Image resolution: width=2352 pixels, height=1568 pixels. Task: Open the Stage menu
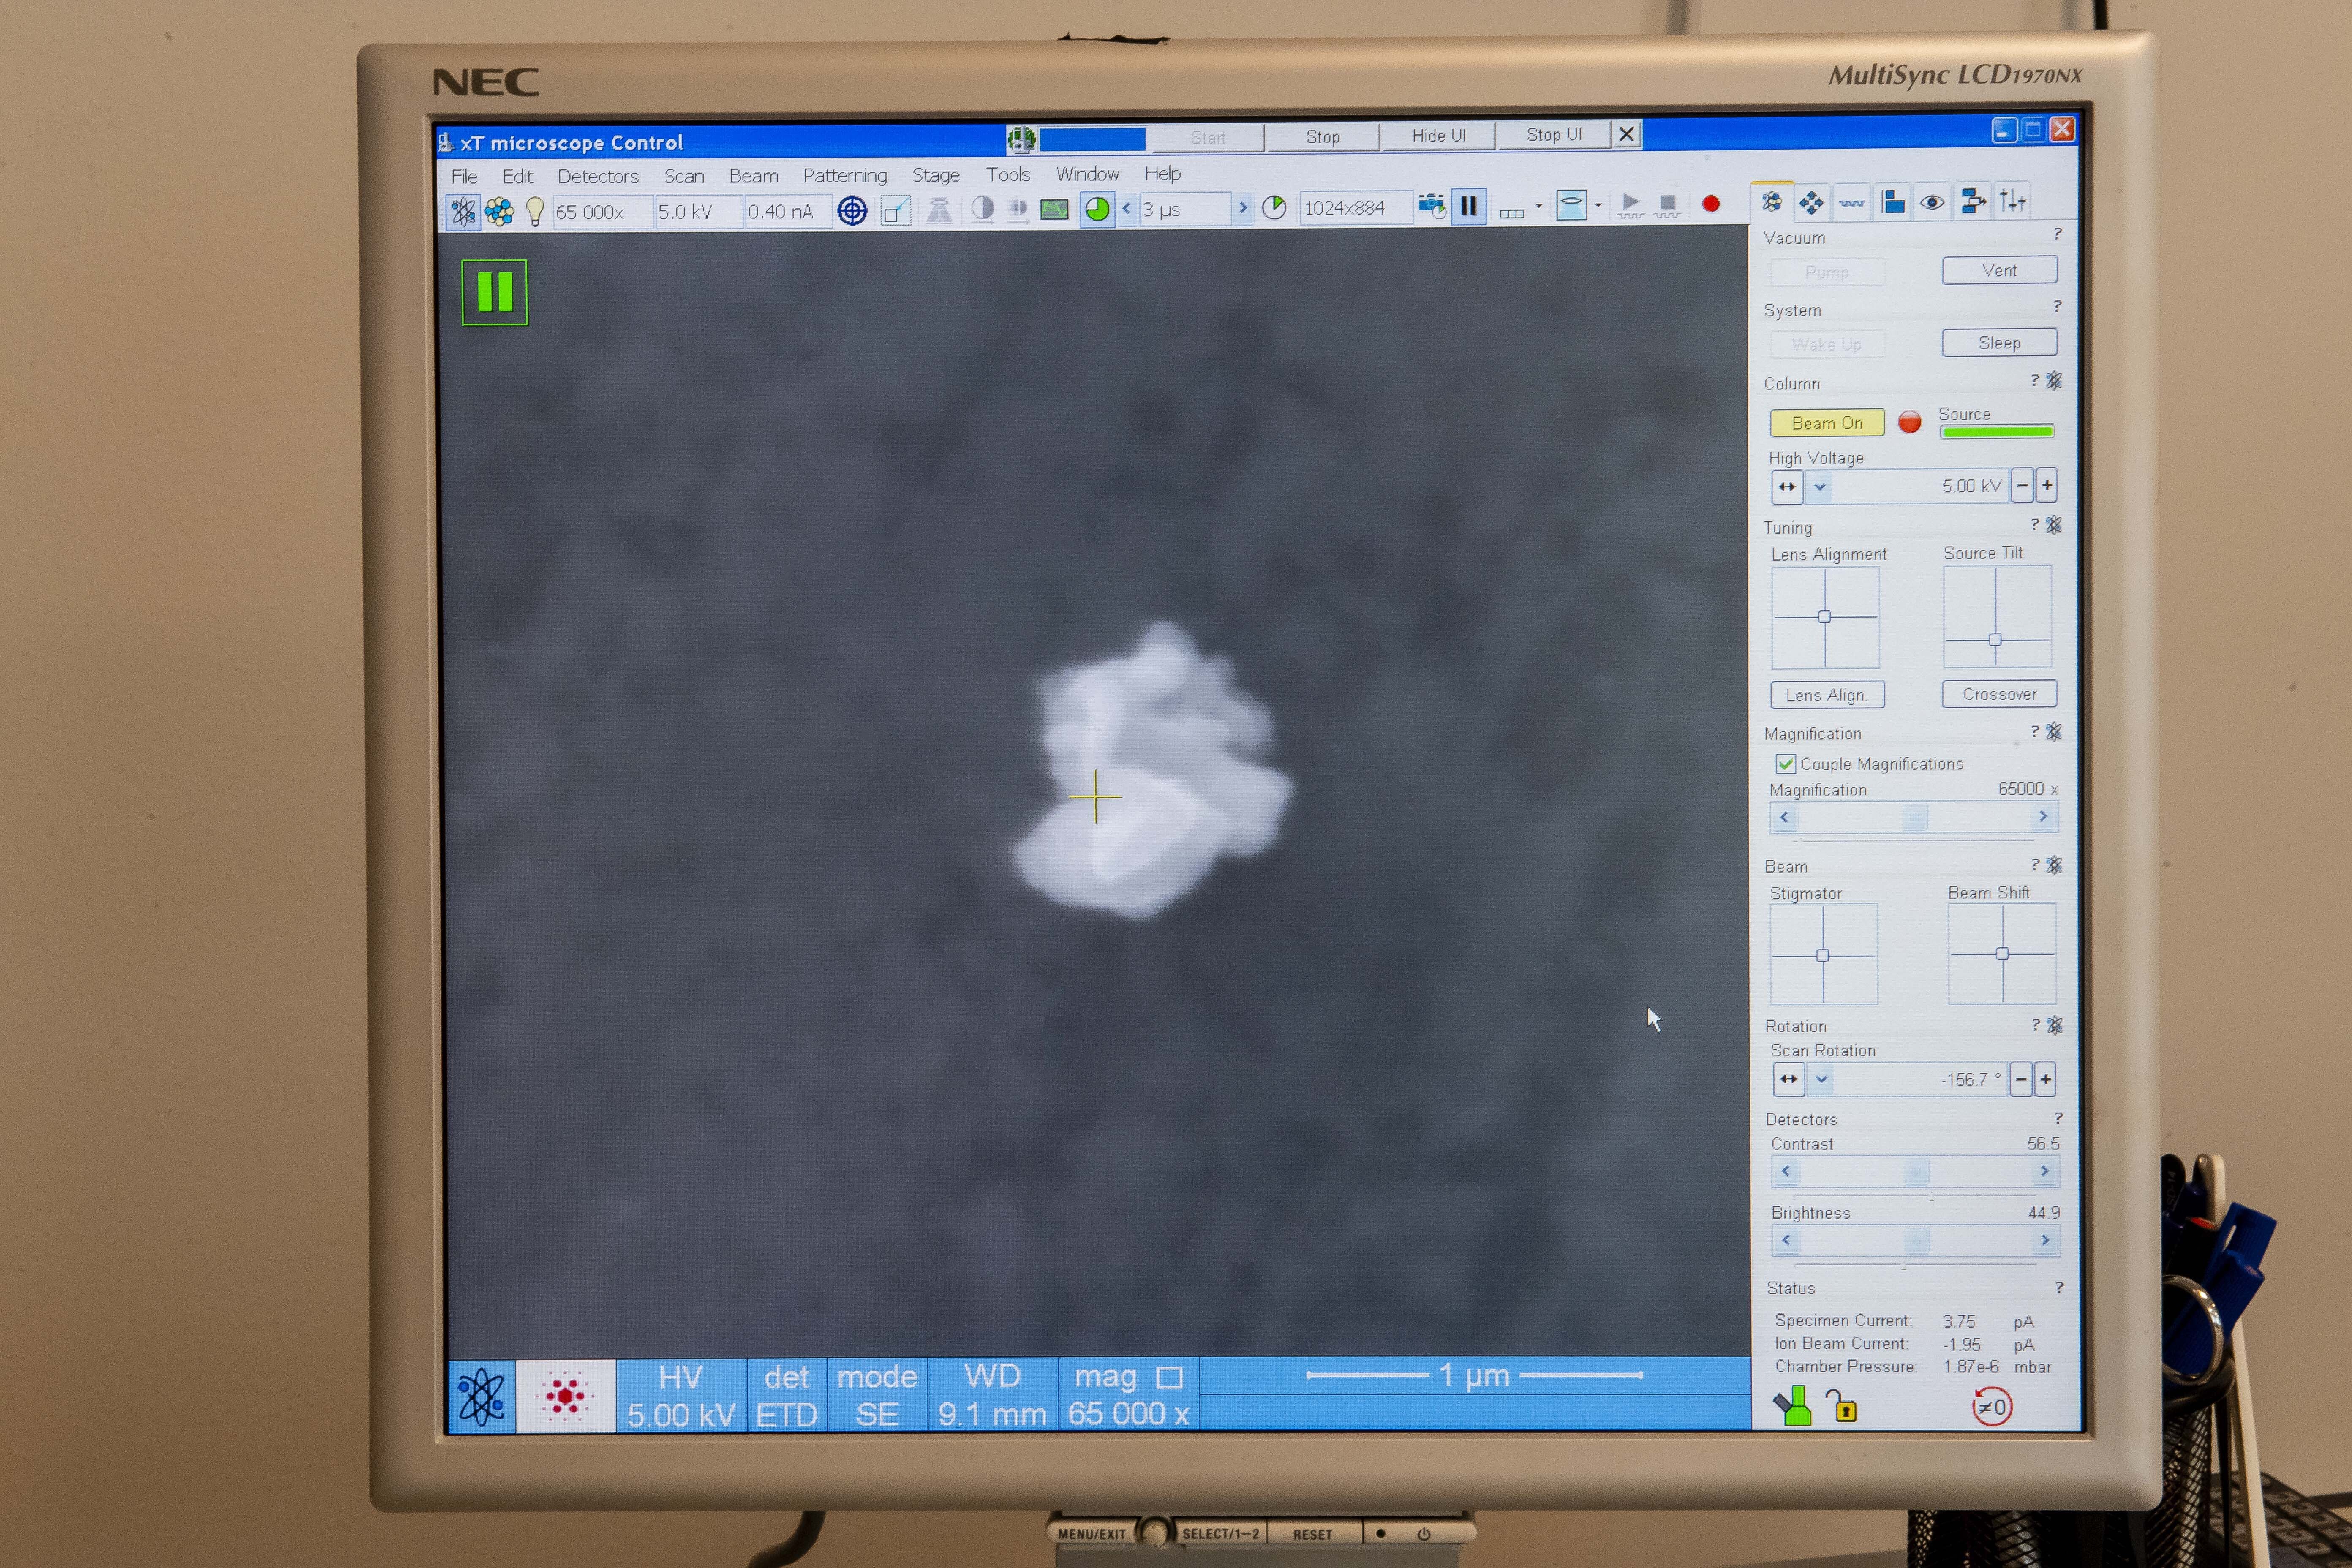tap(936, 175)
